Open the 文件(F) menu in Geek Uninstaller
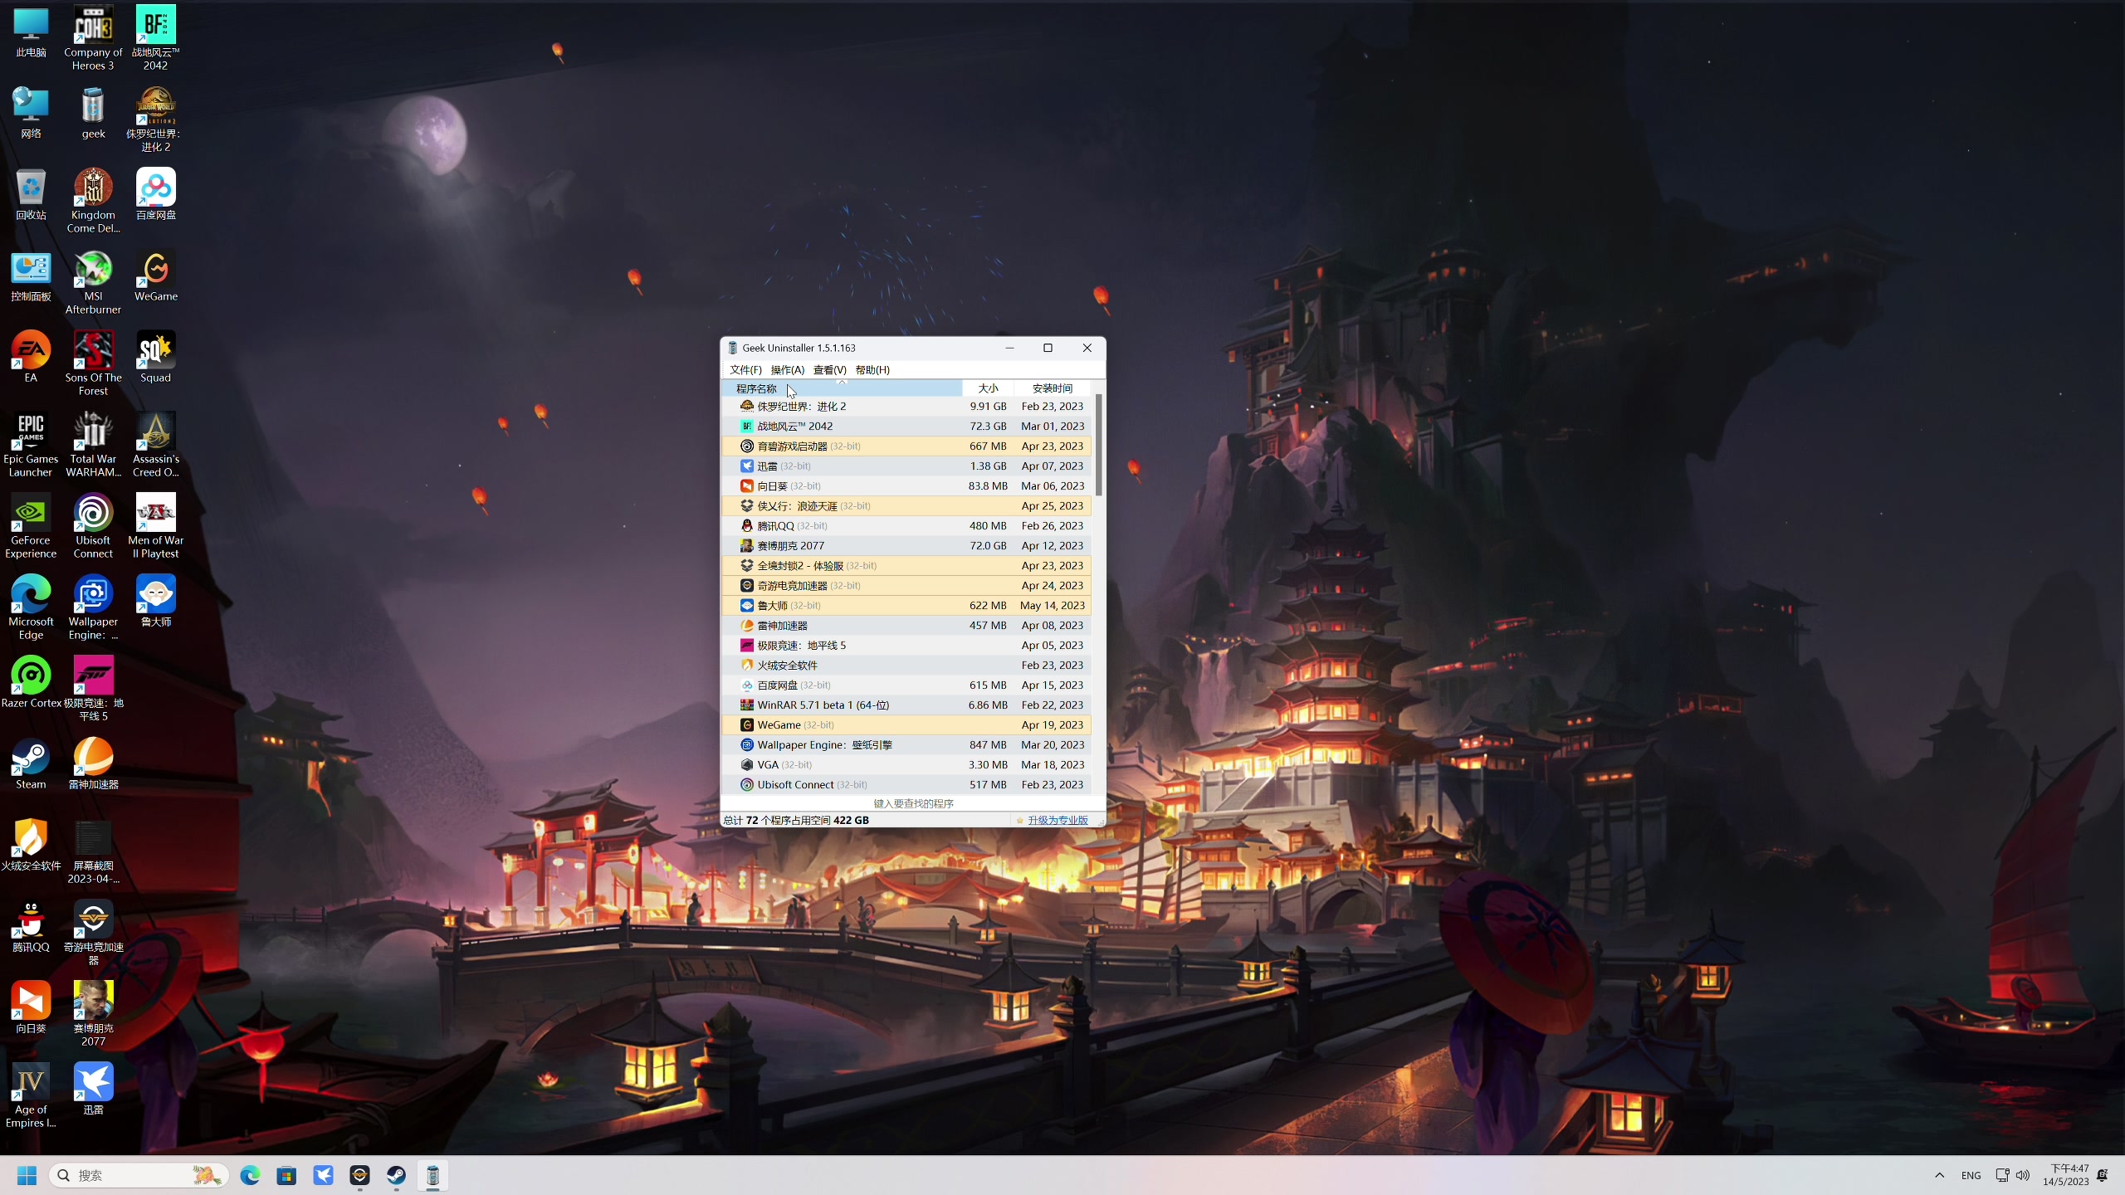This screenshot has height=1195, width=2125. [745, 370]
